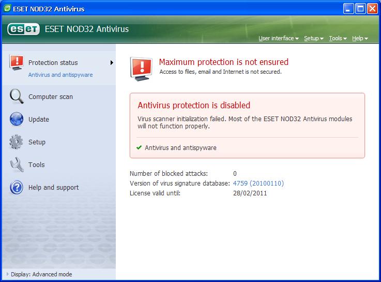
Task: Open the Help dropdown in top menu
Action: coord(360,38)
